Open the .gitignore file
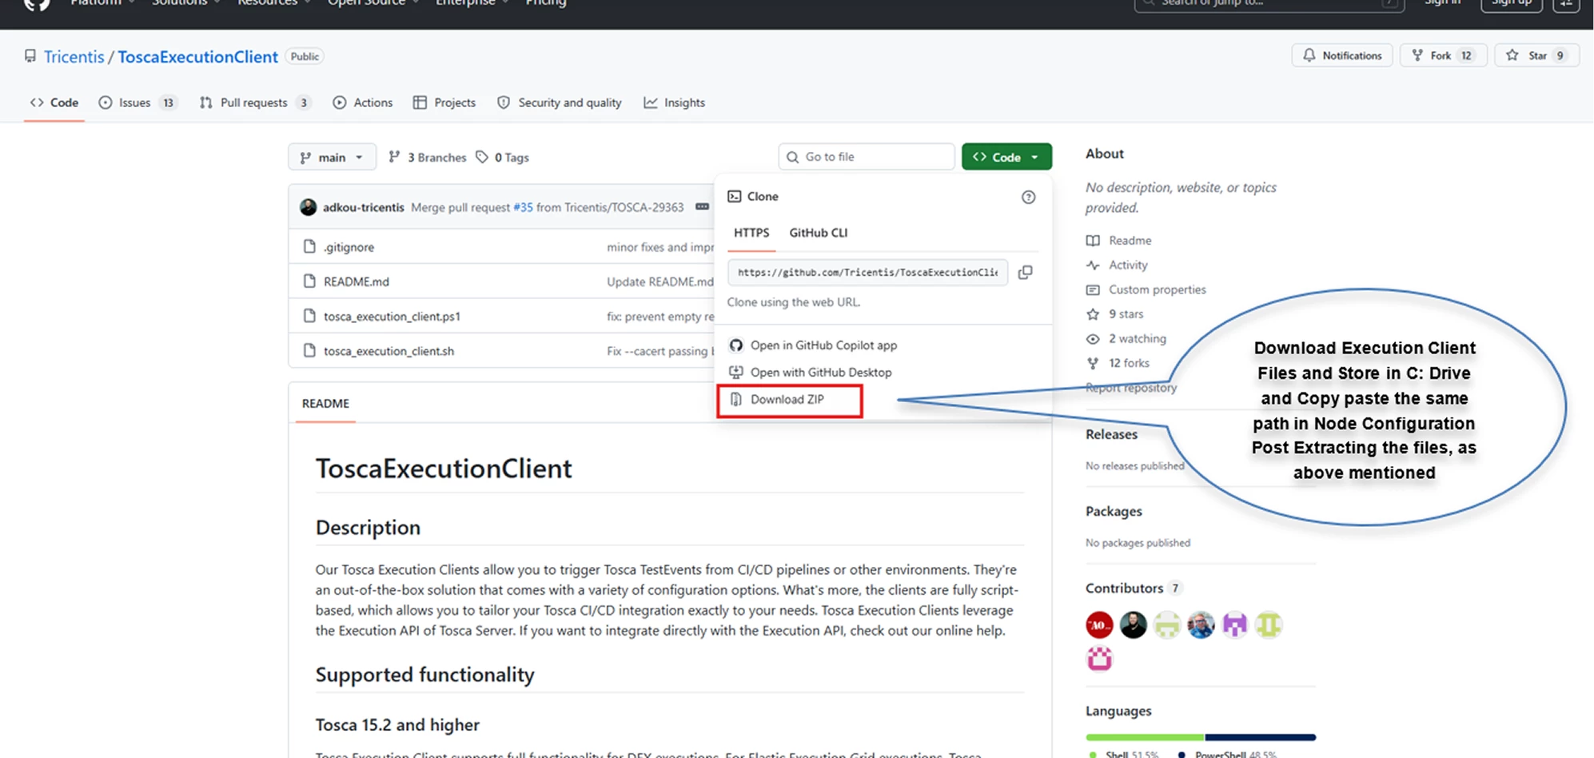 tap(349, 248)
